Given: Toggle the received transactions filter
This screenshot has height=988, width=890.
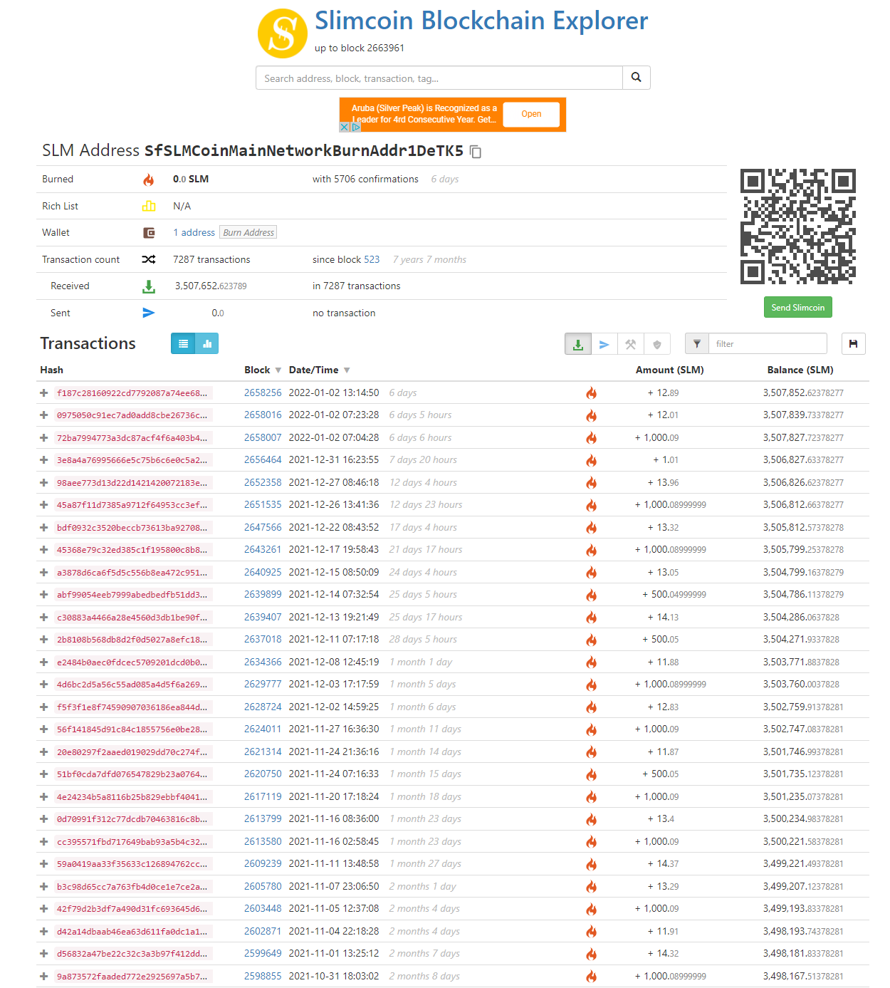Looking at the screenshot, I should point(578,344).
